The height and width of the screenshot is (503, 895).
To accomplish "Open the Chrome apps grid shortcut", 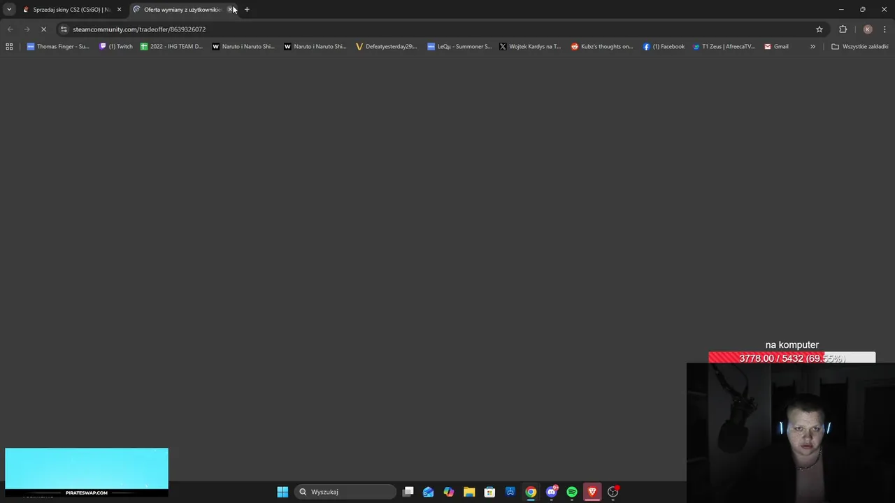I will coord(9,47).
